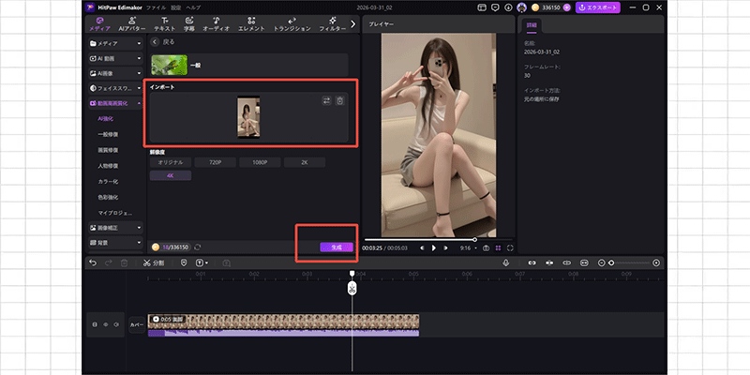
Task: Collapse the 動画高画質化 sidebar section
Action: (115, 103)
